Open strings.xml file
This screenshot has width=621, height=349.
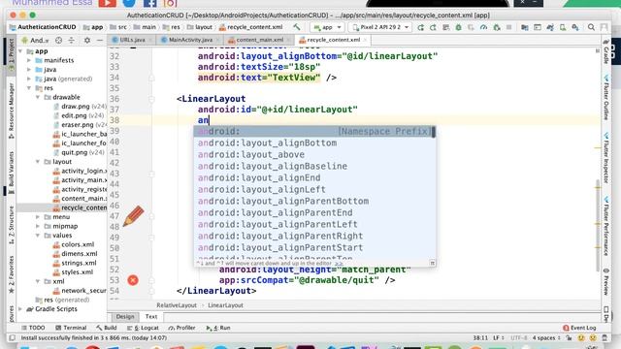click(75, 263)
